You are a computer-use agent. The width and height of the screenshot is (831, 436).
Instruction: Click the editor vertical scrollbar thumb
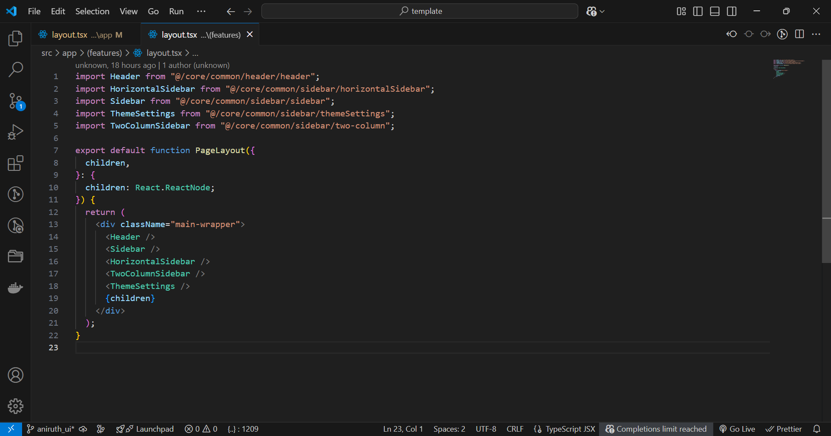[x=826, y=161]
